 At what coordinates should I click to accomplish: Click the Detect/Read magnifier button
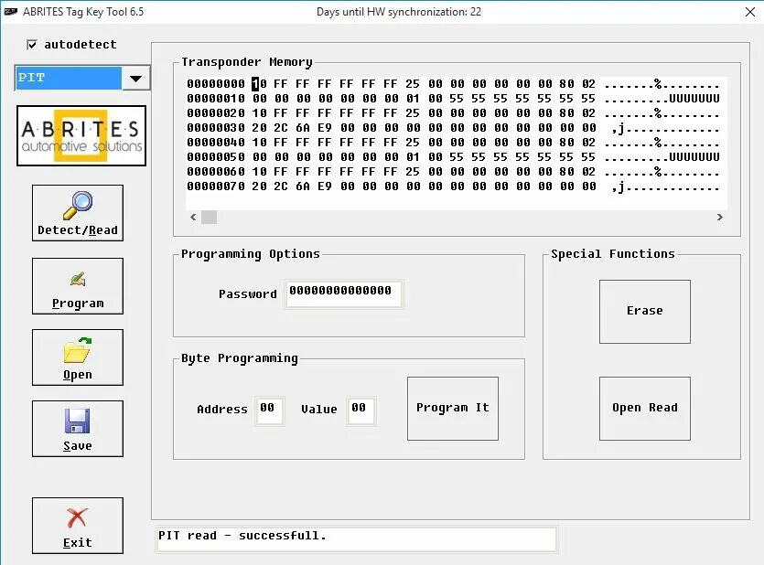[78, 213]
